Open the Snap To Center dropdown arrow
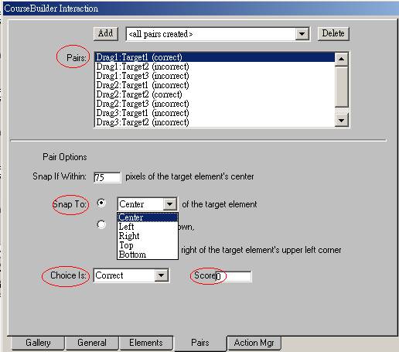 170,204
